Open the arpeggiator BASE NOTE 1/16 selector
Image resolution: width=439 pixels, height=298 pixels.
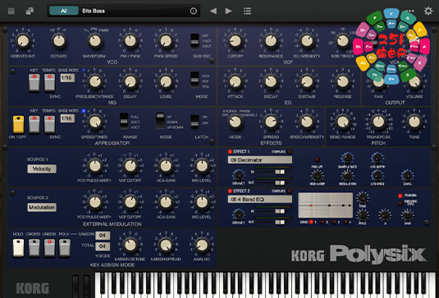tap(67, 118)
